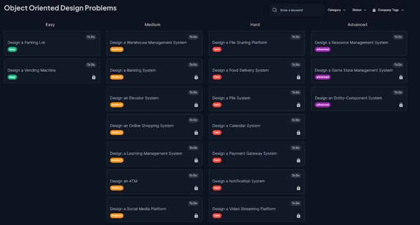Open Design a Game State Management System title
Image resolution: width=420 pixels, height=225 pixels.
[354, 70]
